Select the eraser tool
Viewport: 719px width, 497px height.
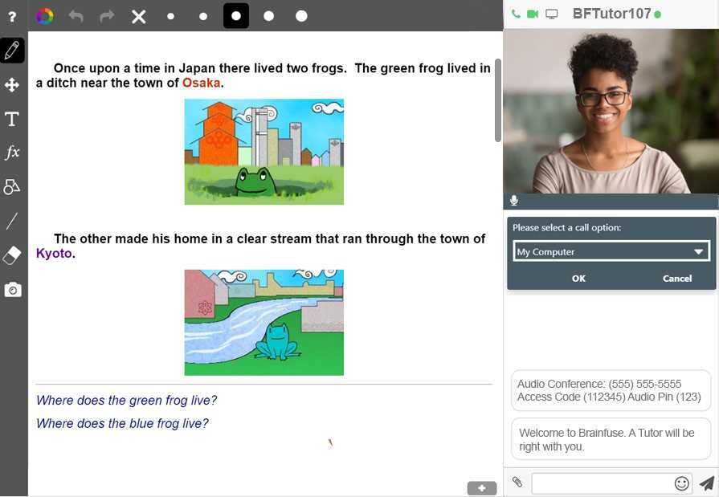click(12, 255)
